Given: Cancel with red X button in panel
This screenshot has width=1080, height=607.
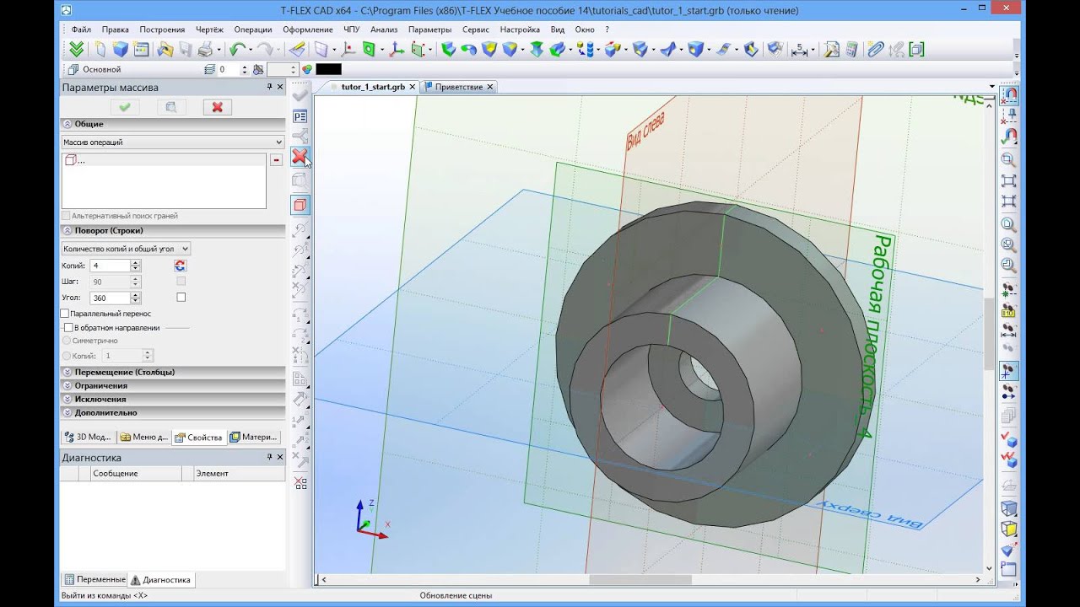Looking at the screenshot, I should click(x=217, y=107).
